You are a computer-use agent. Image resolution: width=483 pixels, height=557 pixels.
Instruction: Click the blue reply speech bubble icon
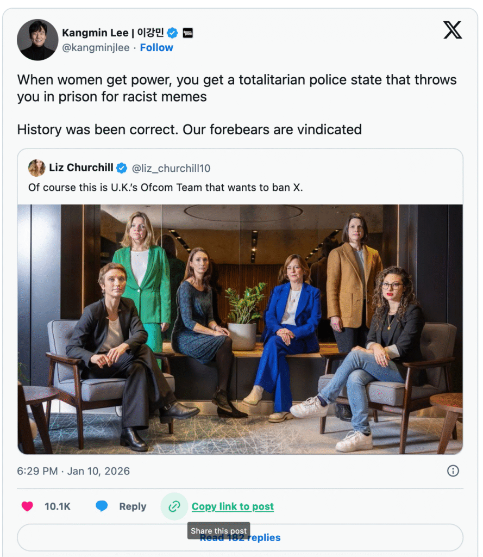click(x=102, y=506)
